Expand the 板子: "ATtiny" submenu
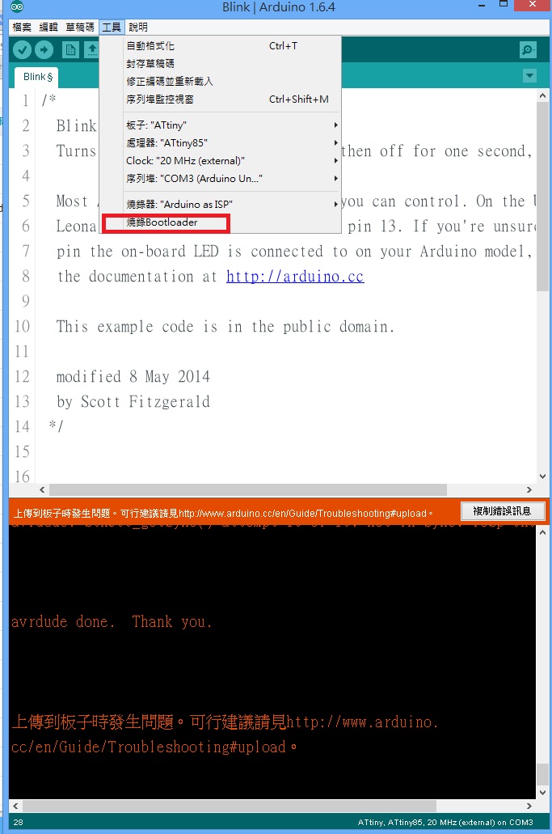This screenshot has height=834, width=552. pyautogui.click(x=220, y=125)
